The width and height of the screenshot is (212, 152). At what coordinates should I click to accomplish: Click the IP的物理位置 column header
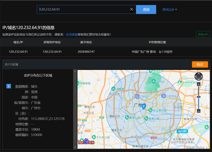[x=157, y=42]
